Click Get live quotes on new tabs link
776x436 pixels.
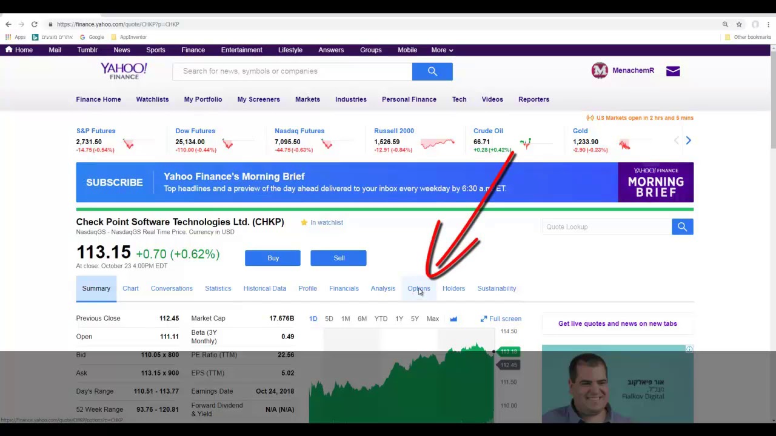(617, 323)
